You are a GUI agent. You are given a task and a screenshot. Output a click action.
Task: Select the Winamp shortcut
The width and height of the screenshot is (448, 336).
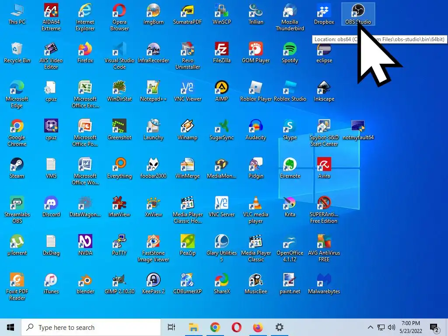pyautogui.click(x=187, y=129)
